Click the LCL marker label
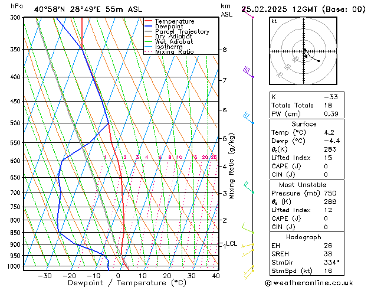 (231, 243)
